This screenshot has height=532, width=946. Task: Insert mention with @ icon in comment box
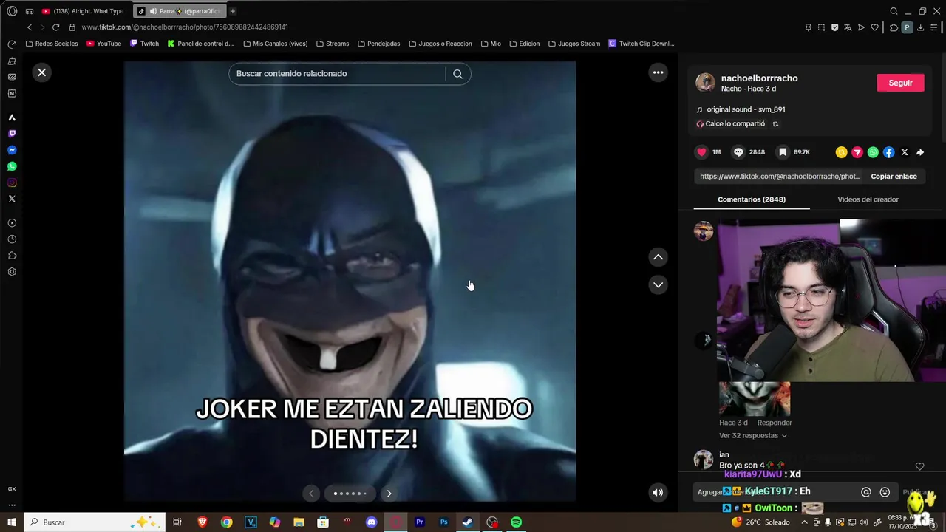pyautogui.click(x=866, y=492)
